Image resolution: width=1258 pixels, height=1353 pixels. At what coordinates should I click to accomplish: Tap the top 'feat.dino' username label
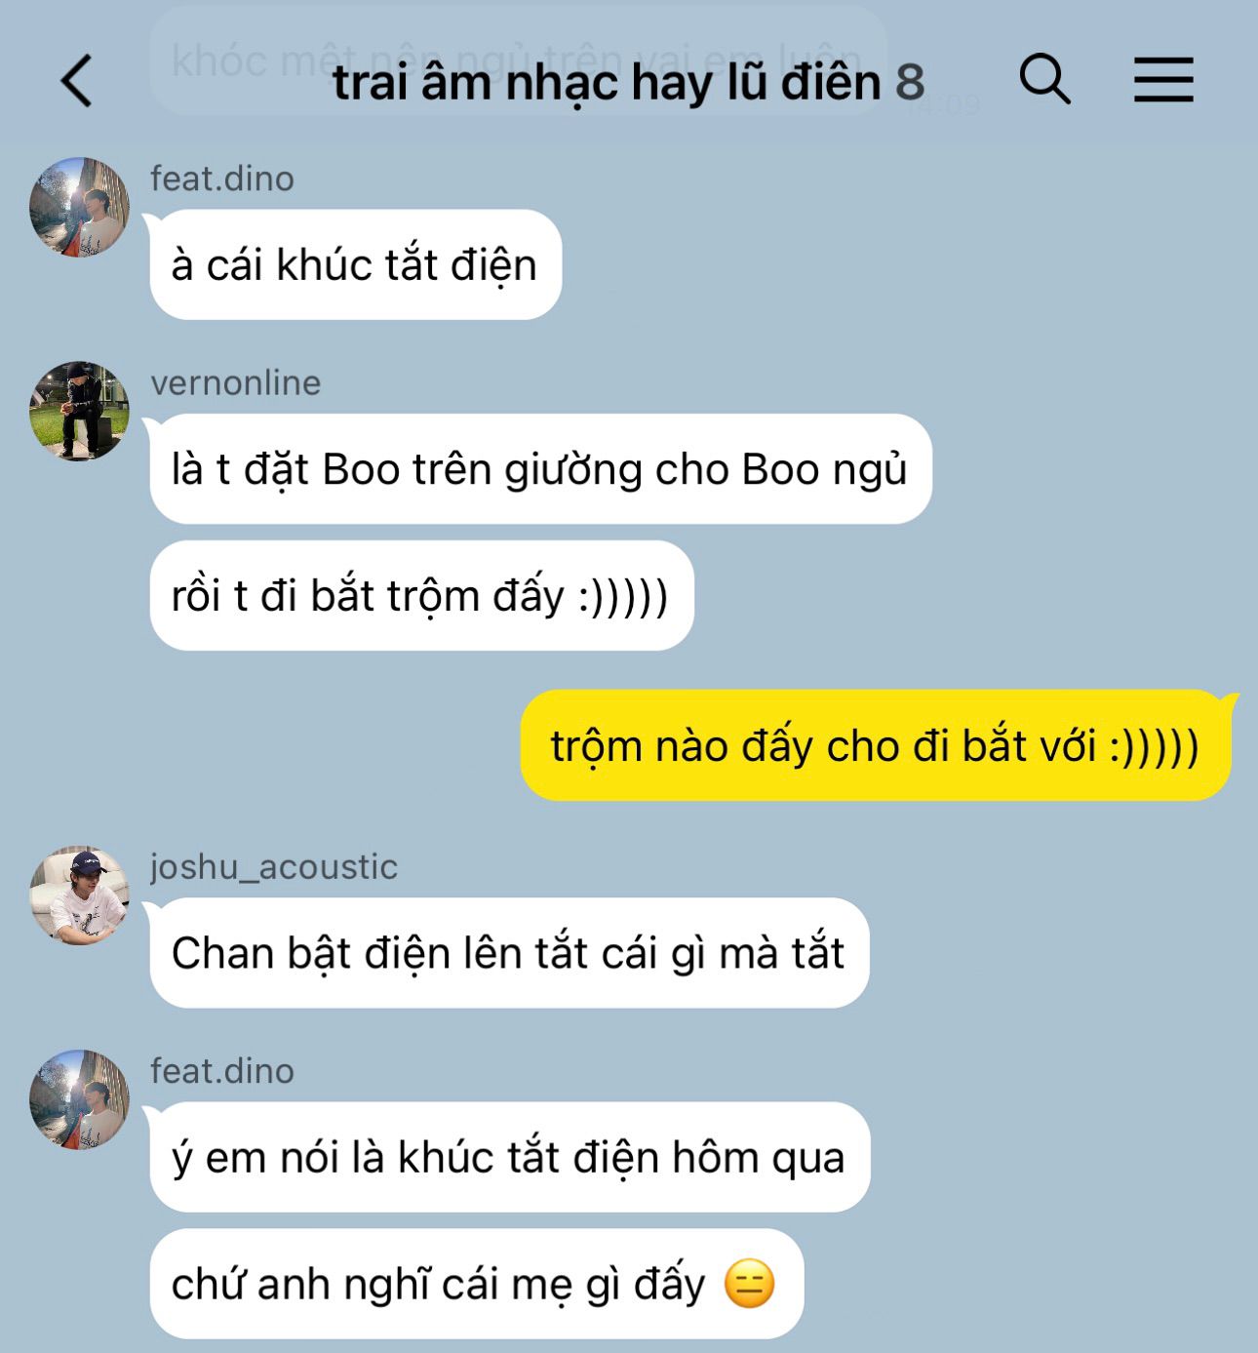[222, 179]
